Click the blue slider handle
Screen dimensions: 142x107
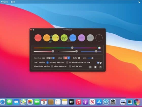click(96, 51)
